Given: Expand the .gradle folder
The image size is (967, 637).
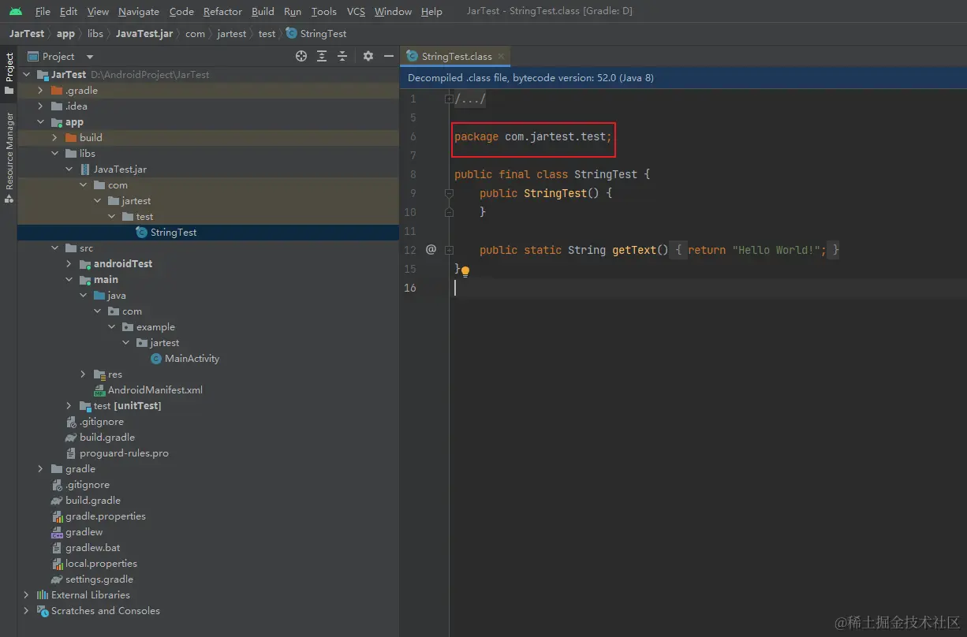Looking at the screenshot, I should pyautogui.click(x=40, y=91).
